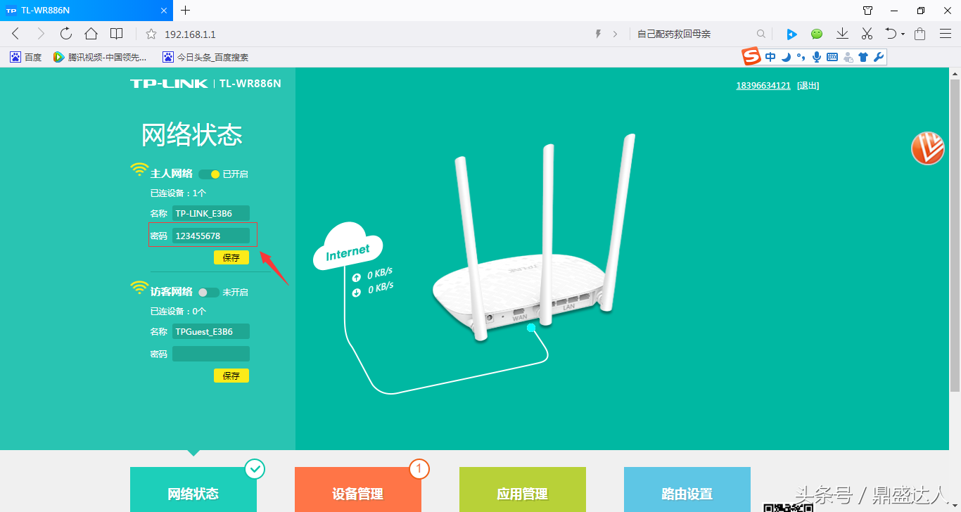Click the TL-WR886N browser tab
The height and width of the screenshot is (512, 961).
tap(86, 11)
